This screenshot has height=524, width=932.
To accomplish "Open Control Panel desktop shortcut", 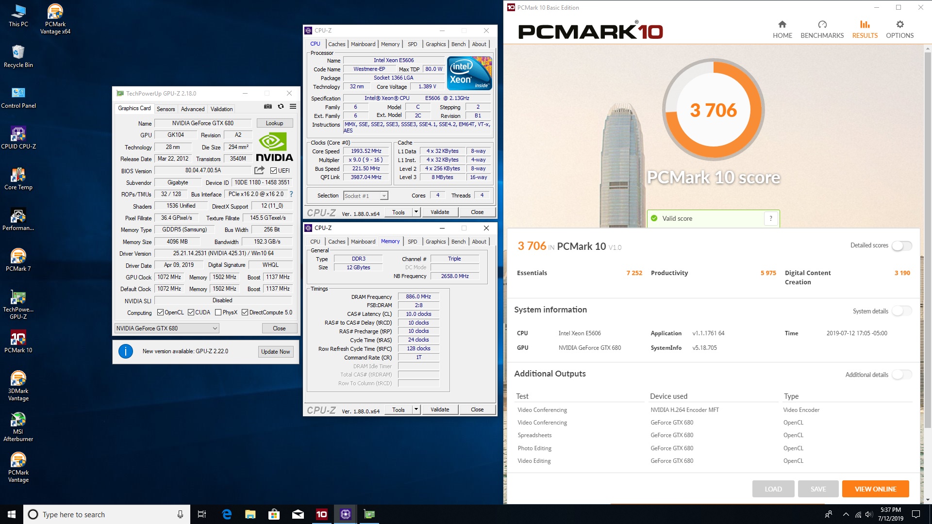I will (18, 97).
